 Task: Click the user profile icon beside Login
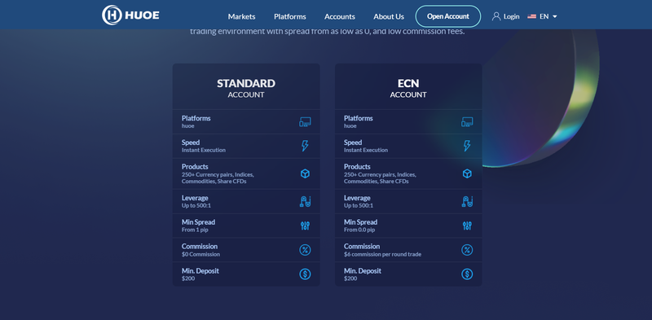496,16
